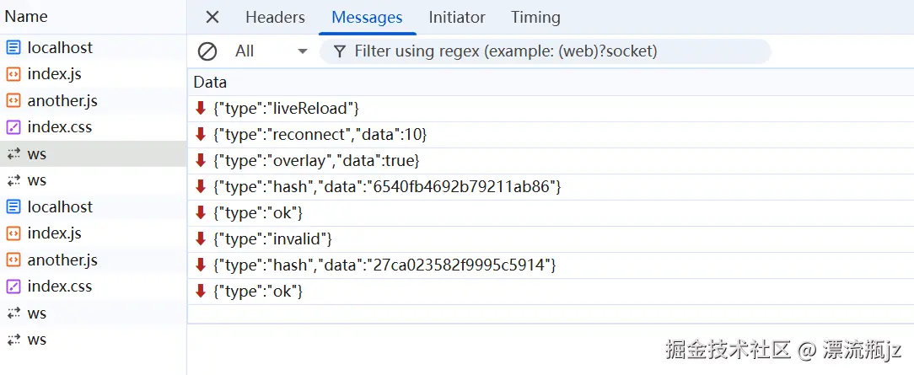The height and width of the screenshot is (375, 914).
Task: Select the Messages tab
Action: click(x=368, y=18)
